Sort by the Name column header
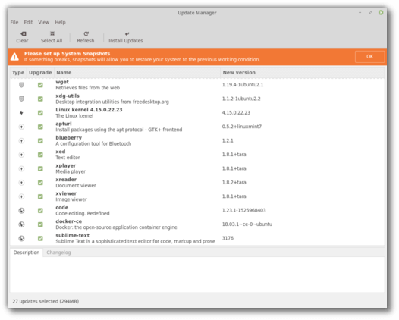 [137, 73]
